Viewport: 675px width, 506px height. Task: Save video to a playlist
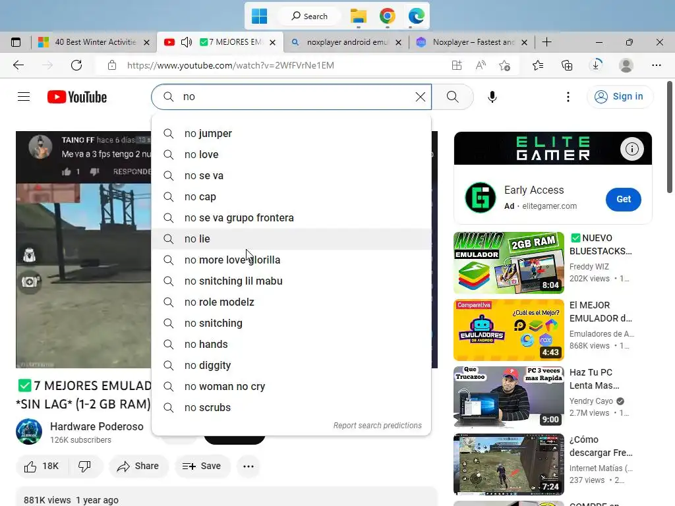[202, 466]
